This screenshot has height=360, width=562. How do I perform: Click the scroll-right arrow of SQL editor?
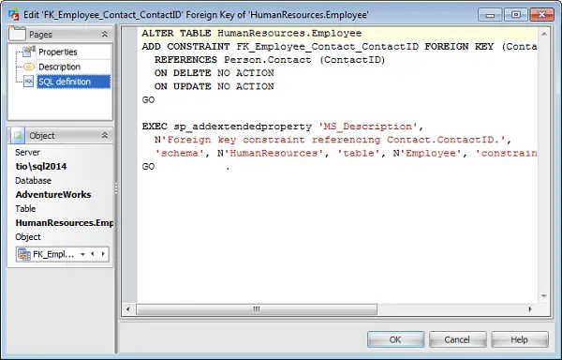530,309
